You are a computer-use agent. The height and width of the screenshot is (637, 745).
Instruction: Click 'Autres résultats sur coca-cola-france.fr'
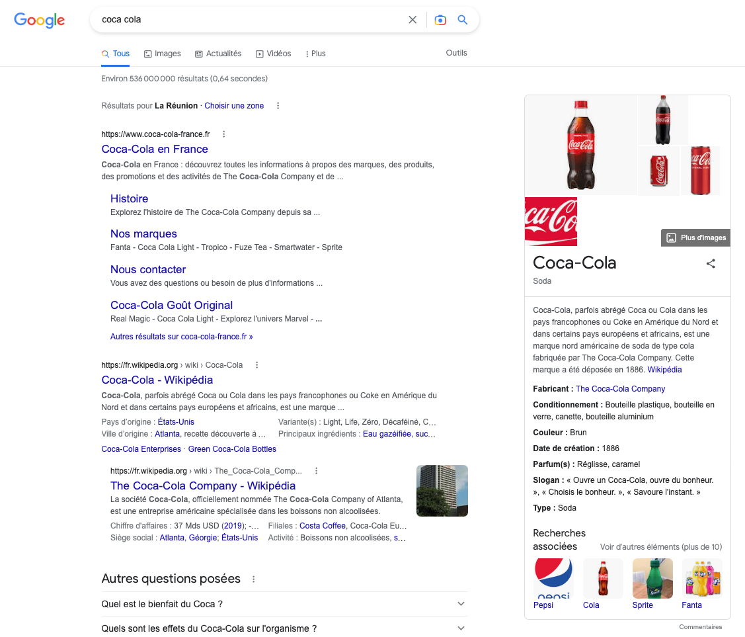click(182, 337)
